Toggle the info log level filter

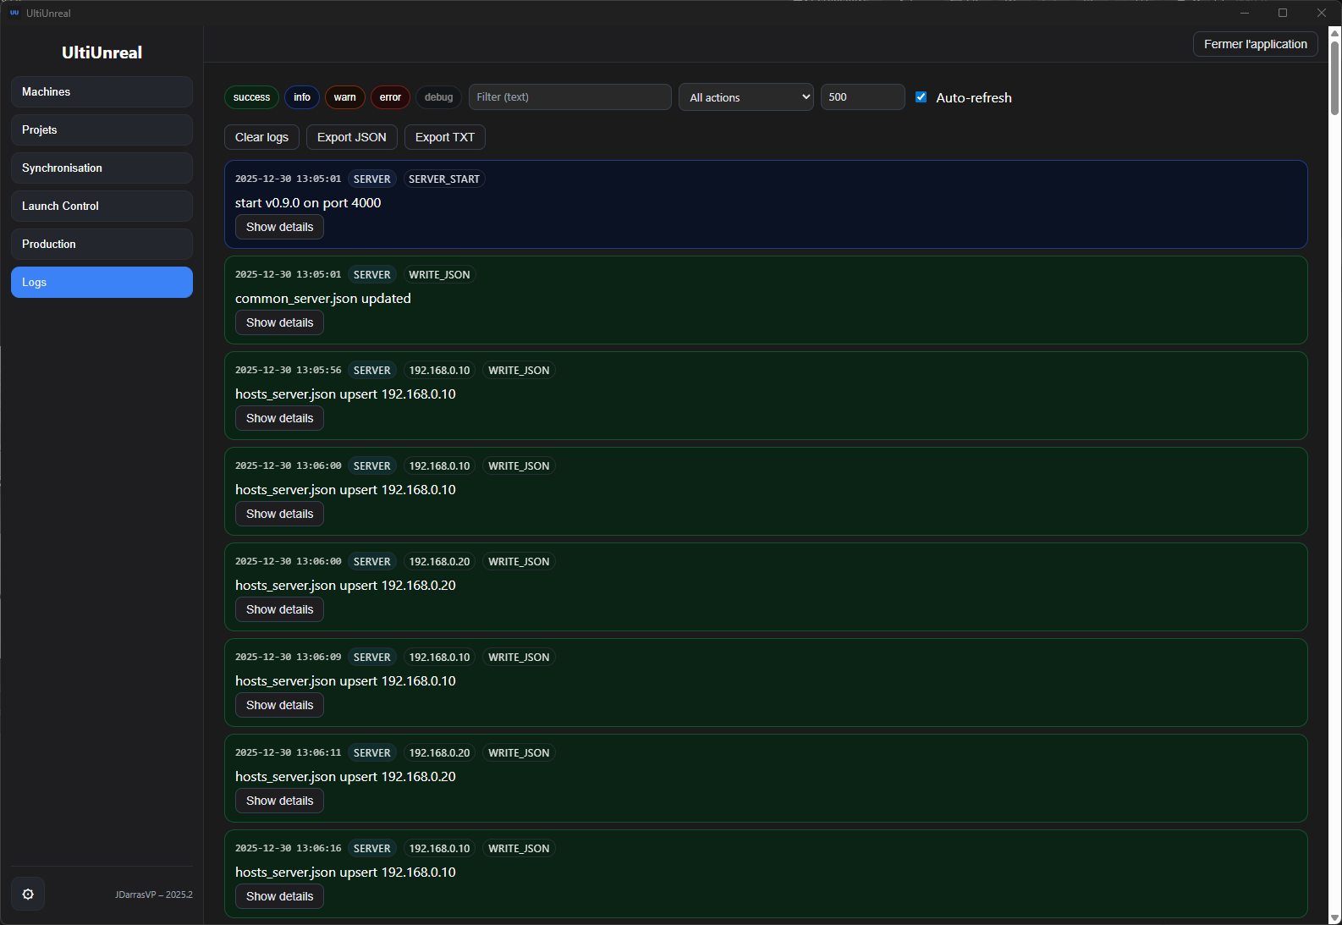point(302,97)
